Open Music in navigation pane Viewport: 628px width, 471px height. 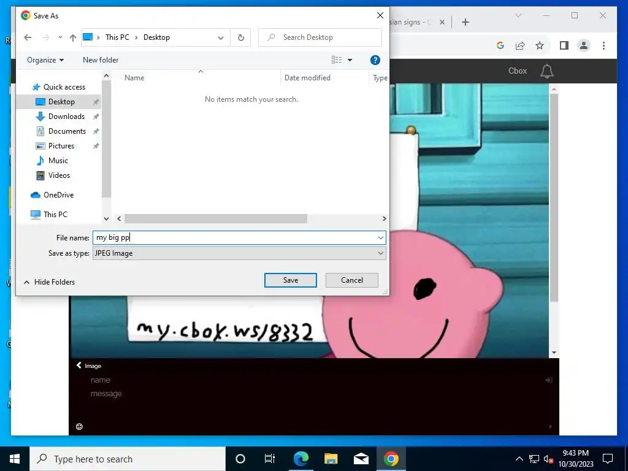pos(58,161)
